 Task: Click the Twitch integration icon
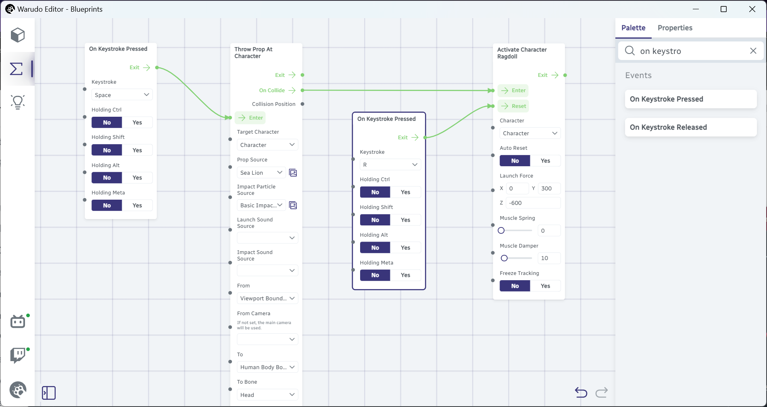coord(18,355)
